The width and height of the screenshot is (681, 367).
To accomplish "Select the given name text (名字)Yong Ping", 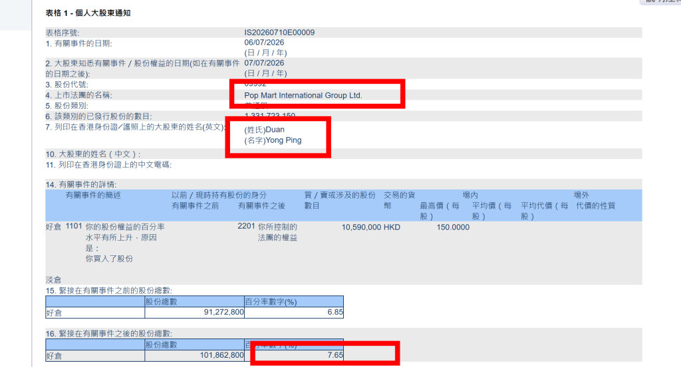I will coord(273,140).
